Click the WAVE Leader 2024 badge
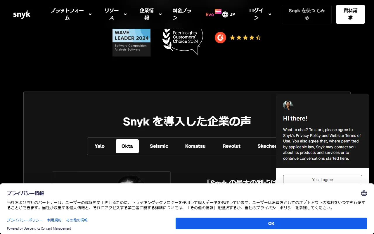Image resolution: width=374 pixels, height=234 pixels. 131,42
